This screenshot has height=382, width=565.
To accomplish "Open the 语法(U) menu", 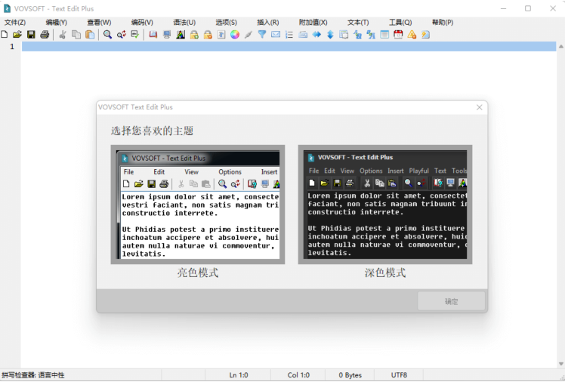I will click(184, 23).
